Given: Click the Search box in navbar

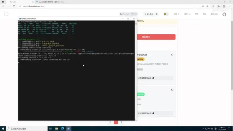Looking at the screenshot, I should coord(129,14).
